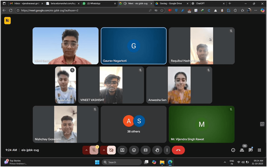Viewport: 267px width, 167px height.
Task: Click the Present now screen share icon
Action: 122,150
